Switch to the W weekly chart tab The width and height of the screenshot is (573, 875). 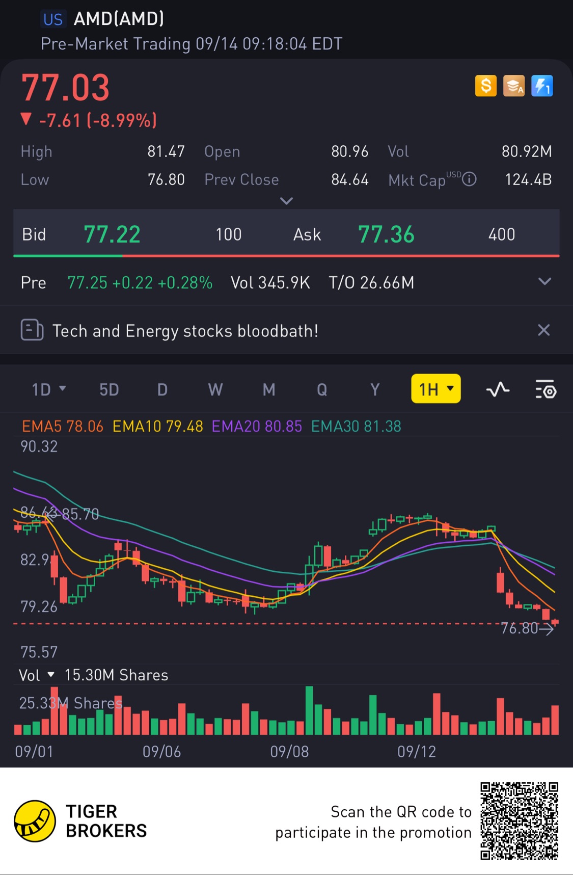tap(215, 390)
